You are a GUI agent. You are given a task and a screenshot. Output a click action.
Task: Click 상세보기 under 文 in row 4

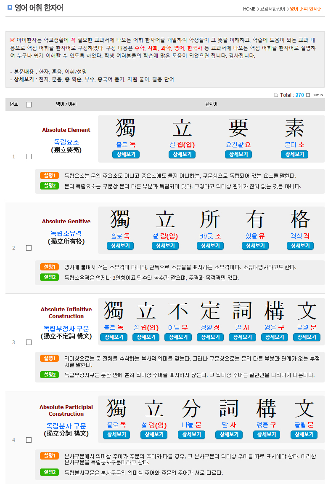[x=304, y=435]
